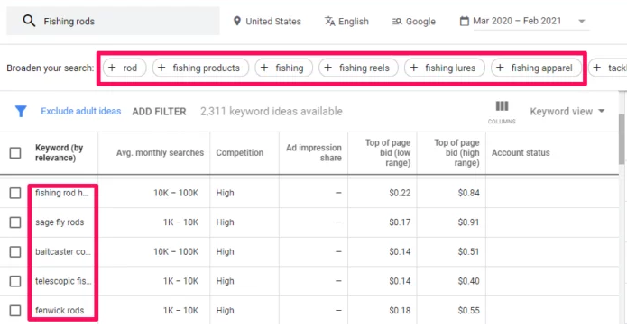Check the 'baitcaster co...' row checkbox
627x336 pixels.
point(15,252)
